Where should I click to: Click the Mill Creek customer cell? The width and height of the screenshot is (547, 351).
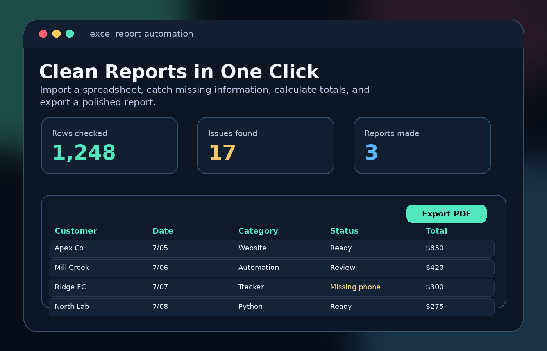tap(72, 268)
